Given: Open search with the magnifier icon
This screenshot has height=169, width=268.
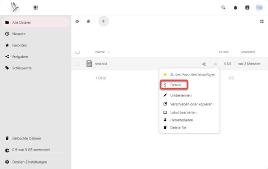Looking at the screenshot, I should pos(223,8).
